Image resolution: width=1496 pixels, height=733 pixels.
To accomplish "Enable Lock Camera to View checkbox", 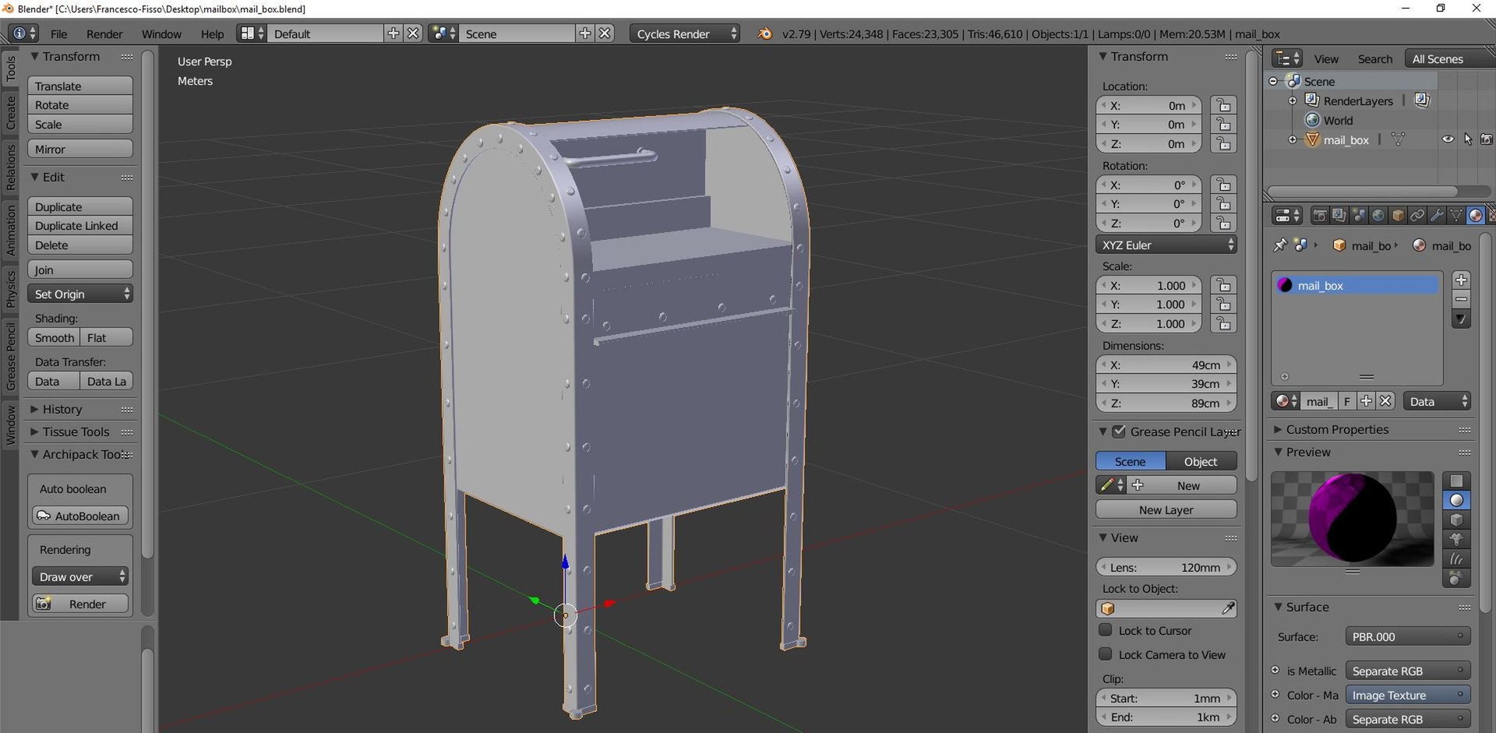I will [x=1106, y=654].
